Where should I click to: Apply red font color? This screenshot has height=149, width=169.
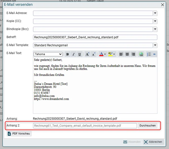pyautogui.click(x=101, y=54)
